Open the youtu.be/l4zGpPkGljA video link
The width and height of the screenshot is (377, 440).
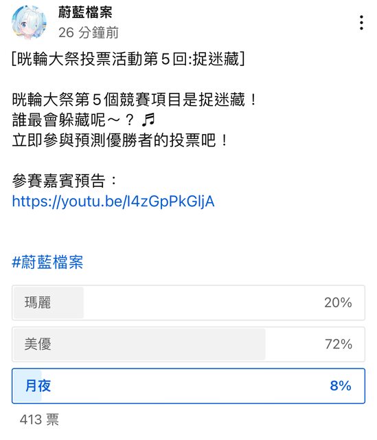coord(113,201)
